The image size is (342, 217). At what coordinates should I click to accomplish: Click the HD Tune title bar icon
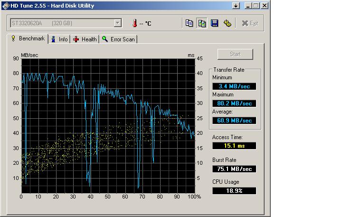pos(6,6)
